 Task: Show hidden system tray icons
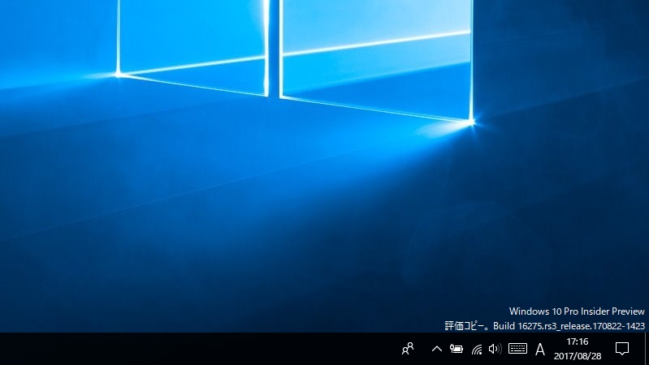[437, 349]
